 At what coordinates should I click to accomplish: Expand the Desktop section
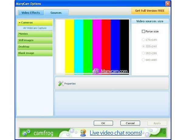click(x=35, y=47)
